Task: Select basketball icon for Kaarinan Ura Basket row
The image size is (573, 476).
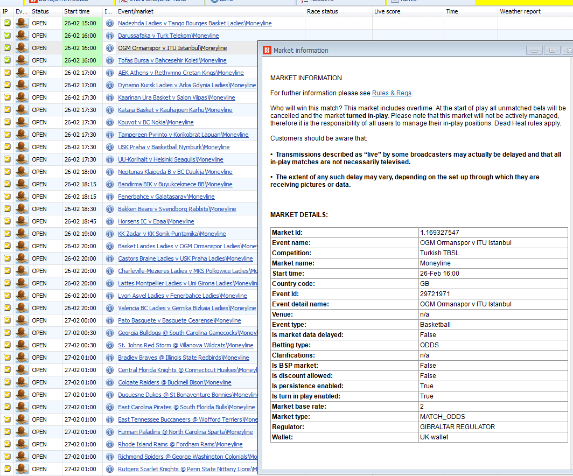Action: coord(22,97)
